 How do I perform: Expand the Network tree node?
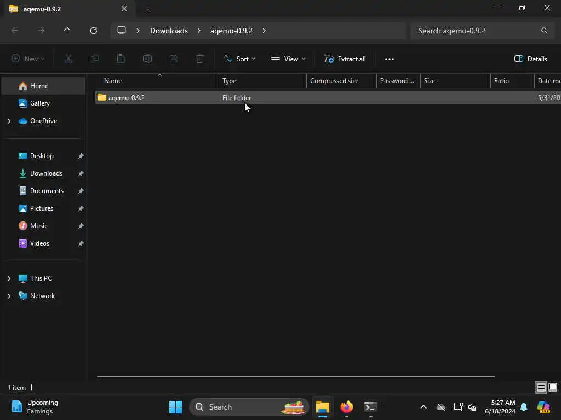click(9, 296)
